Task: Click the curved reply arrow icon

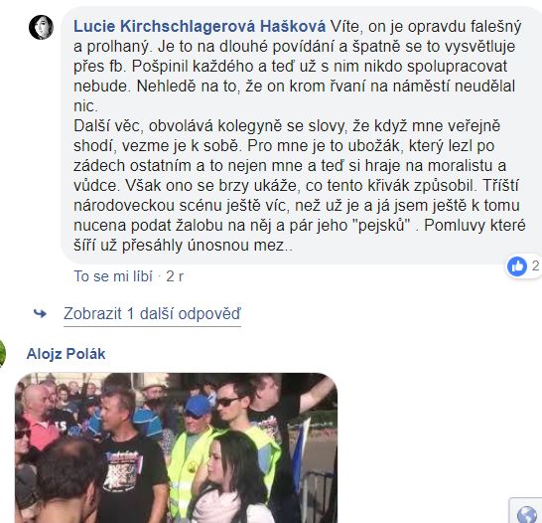Action: 40,313
